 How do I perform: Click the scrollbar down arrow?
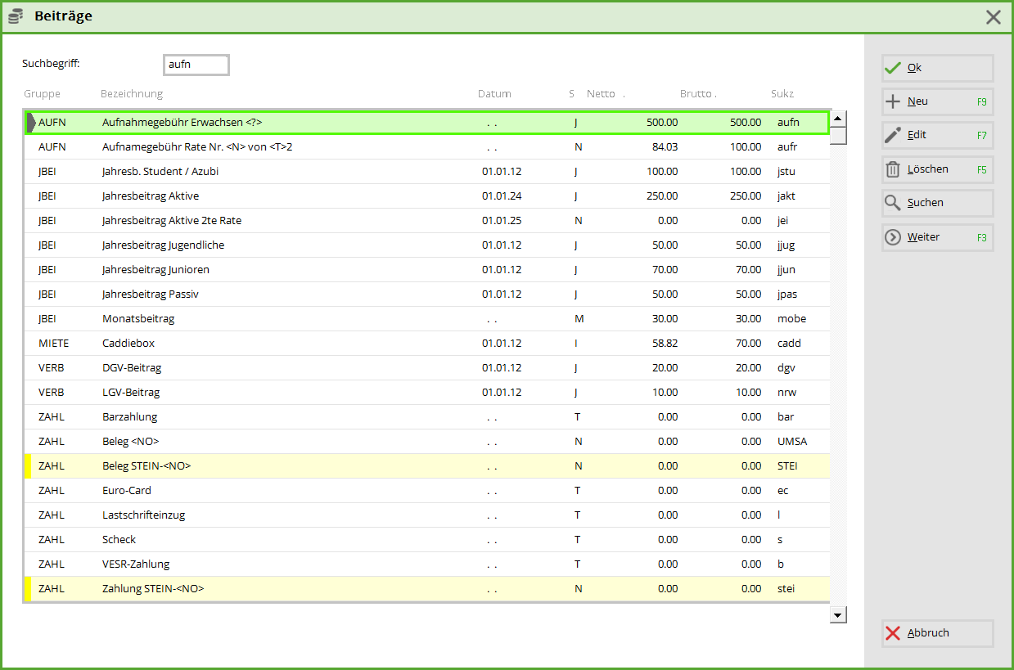point(838,614)
